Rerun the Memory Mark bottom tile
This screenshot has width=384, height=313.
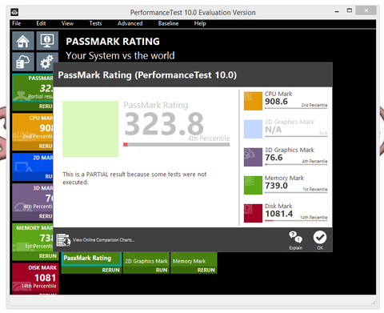[206, 270]
